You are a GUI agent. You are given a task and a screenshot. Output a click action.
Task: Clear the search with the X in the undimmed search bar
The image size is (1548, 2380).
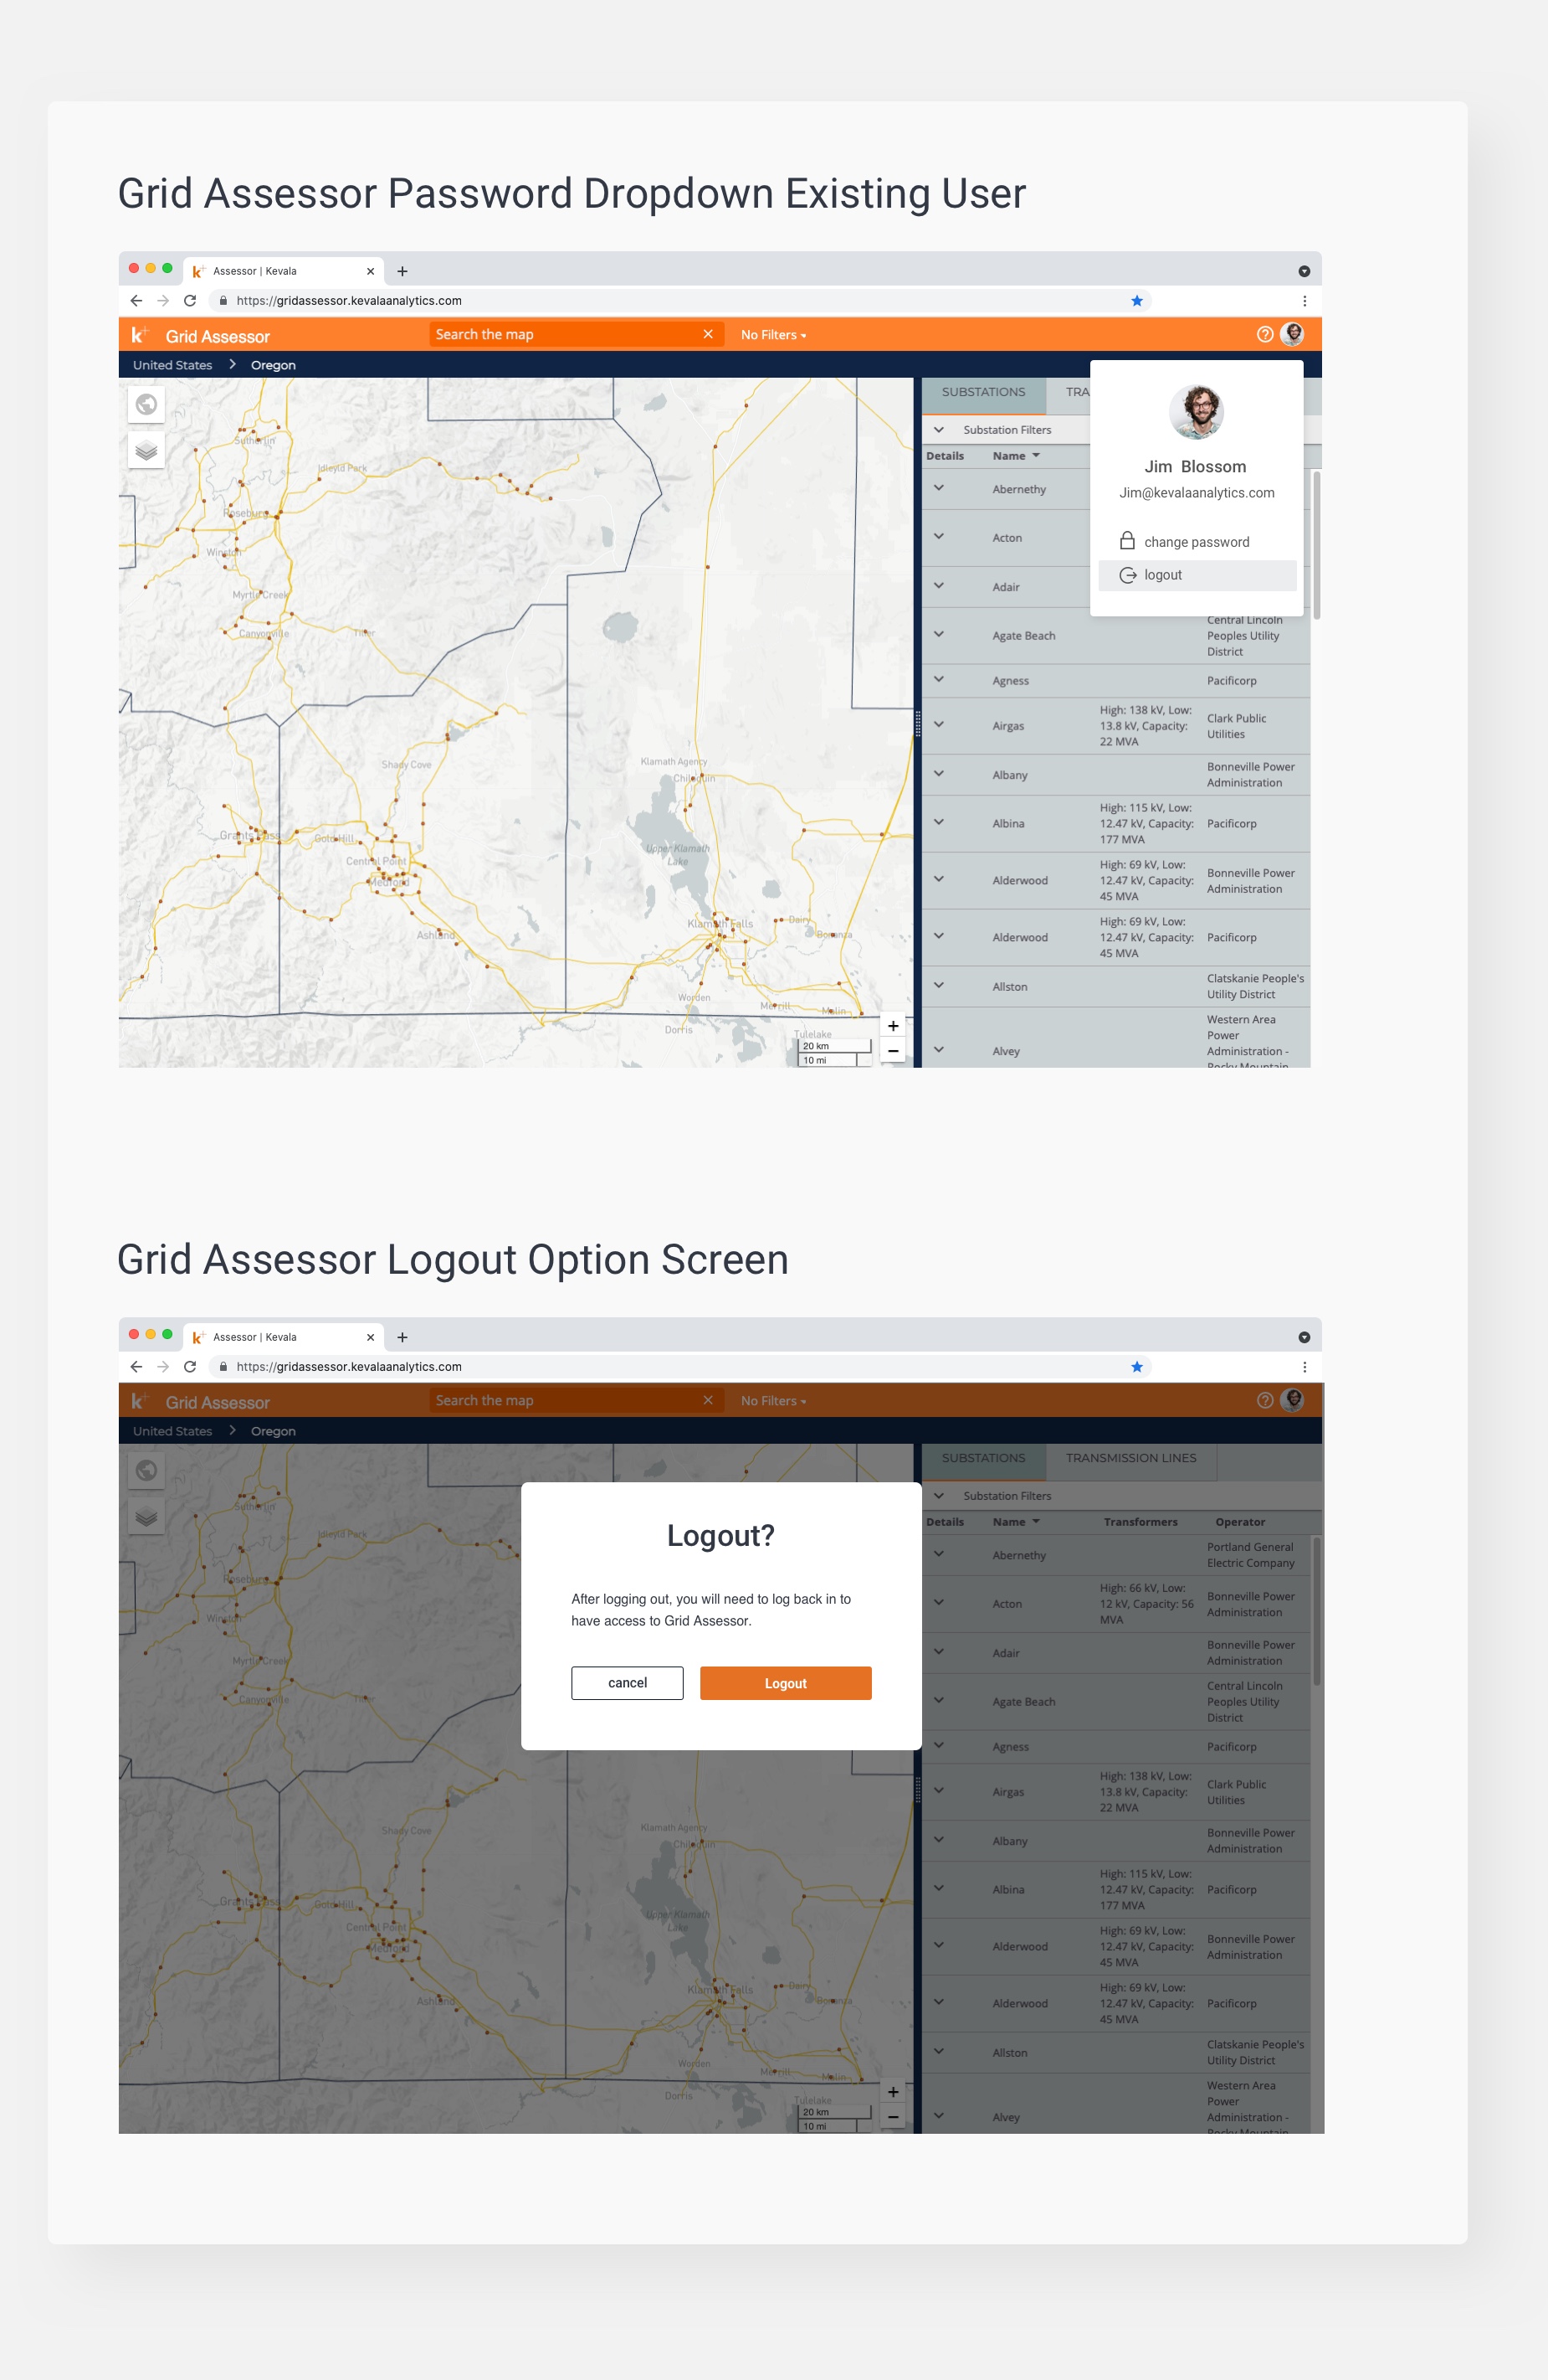[708, 334]
